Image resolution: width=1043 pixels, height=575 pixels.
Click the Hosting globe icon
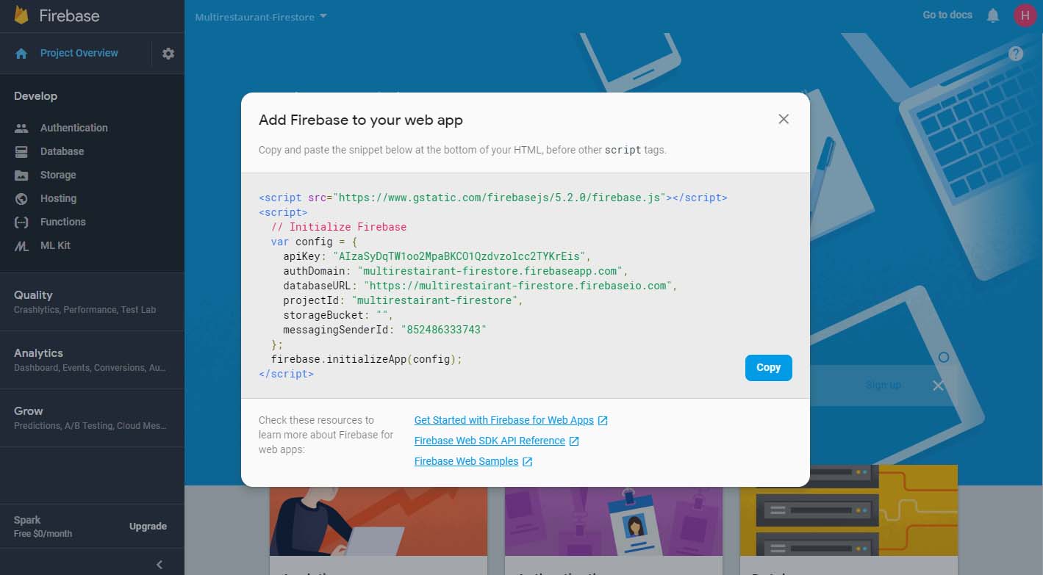[21, 198]
